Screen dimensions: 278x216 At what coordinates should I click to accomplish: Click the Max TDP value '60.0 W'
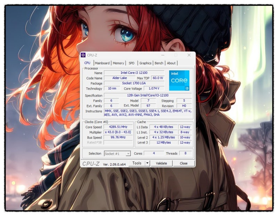coord(158,78)
